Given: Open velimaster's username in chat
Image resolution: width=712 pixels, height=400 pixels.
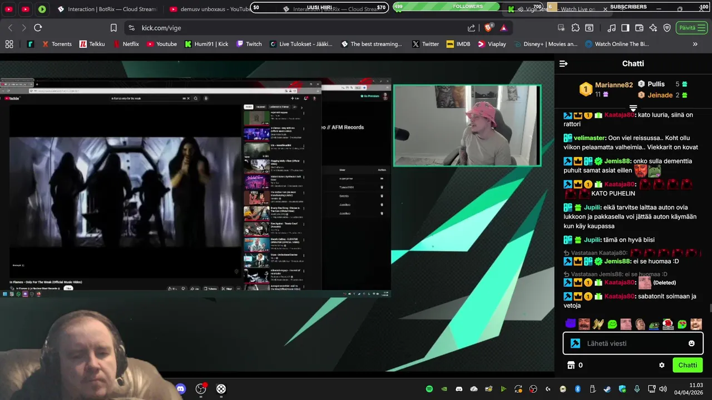Looking at the screenshot, I should coord(590,138).
